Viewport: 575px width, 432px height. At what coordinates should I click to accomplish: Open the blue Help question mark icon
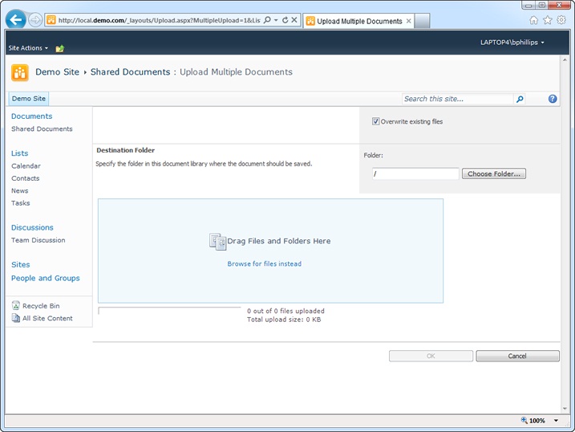pos(553,99)
